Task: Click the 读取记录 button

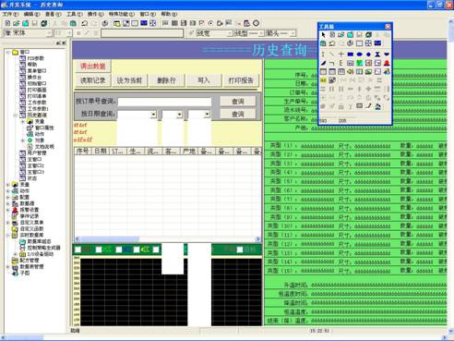Action: 93,80
